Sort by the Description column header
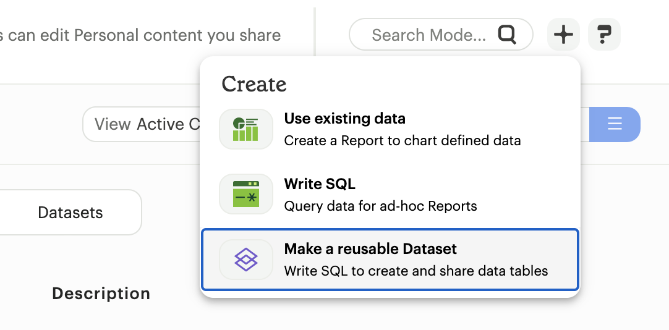The image size is (669, 330). (101, 294)
